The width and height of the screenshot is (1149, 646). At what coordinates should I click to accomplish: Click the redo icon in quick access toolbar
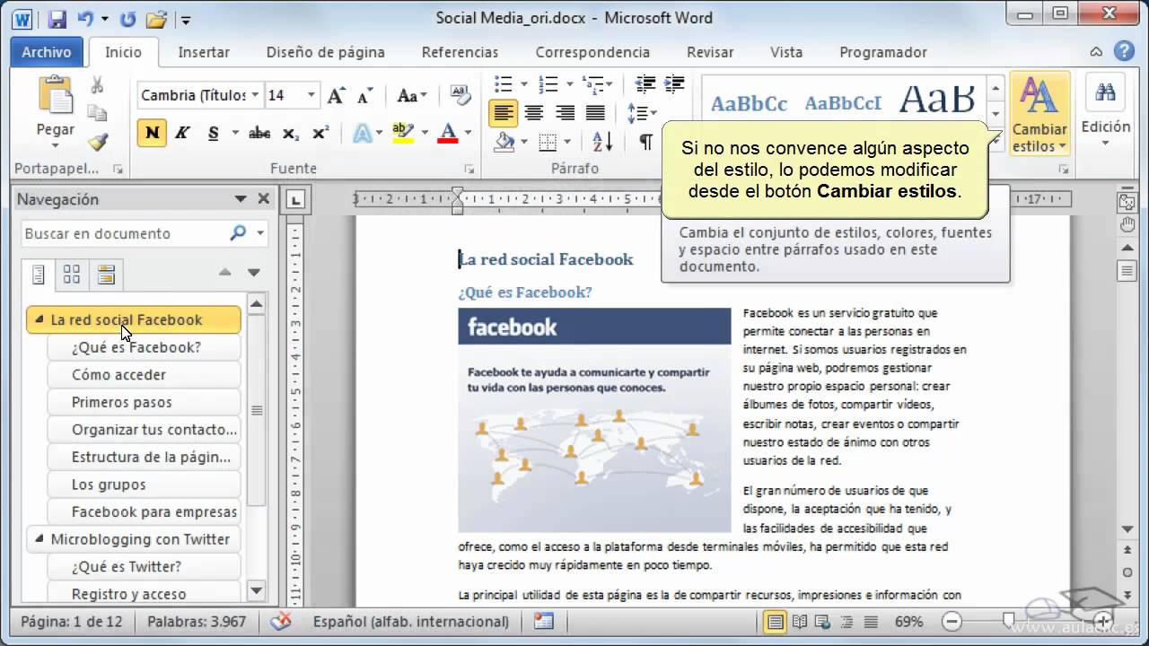click(x=128, y=18)
